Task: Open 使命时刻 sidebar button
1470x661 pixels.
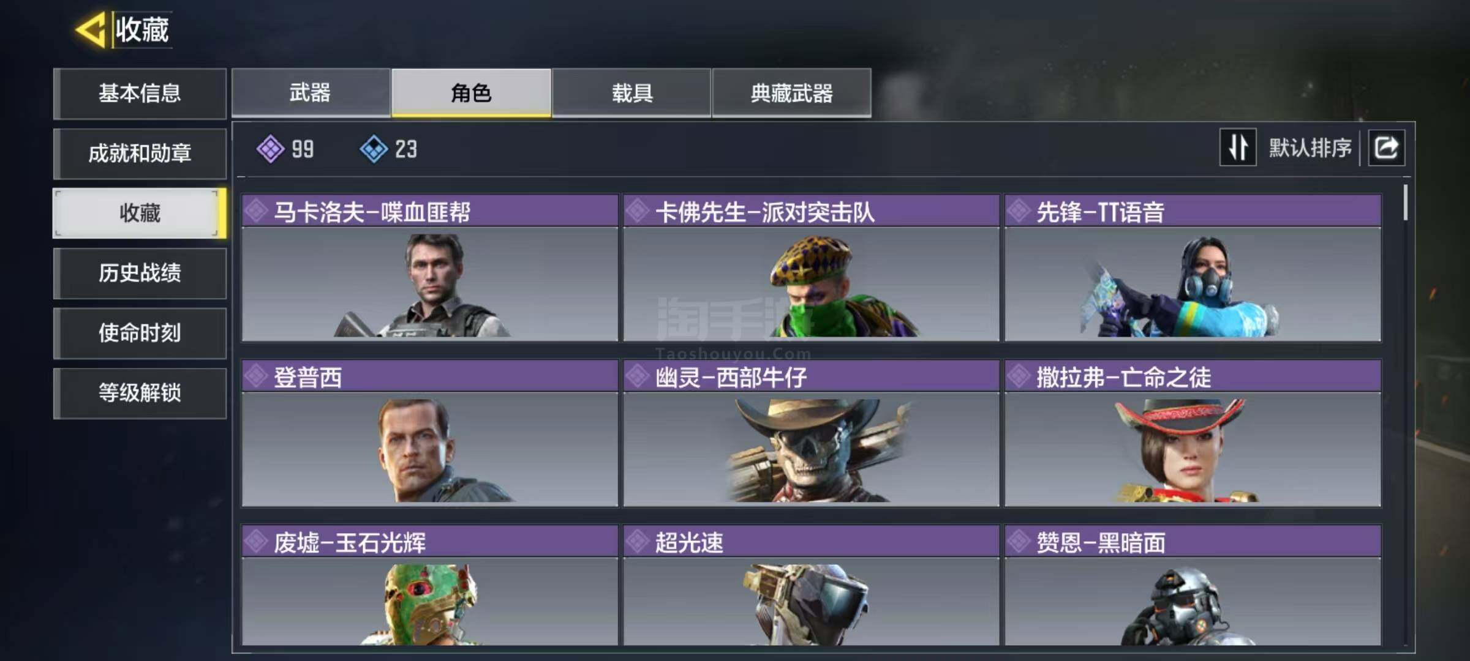Action: coord(140,333)
